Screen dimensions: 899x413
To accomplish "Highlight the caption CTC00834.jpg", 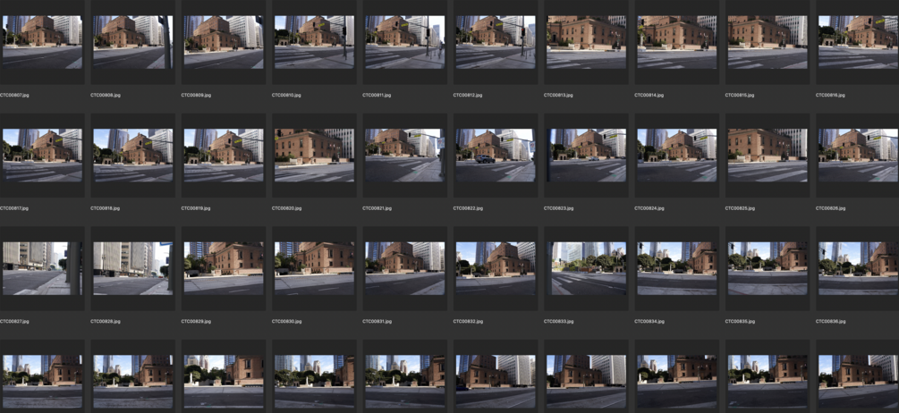I will pos(649,321).
